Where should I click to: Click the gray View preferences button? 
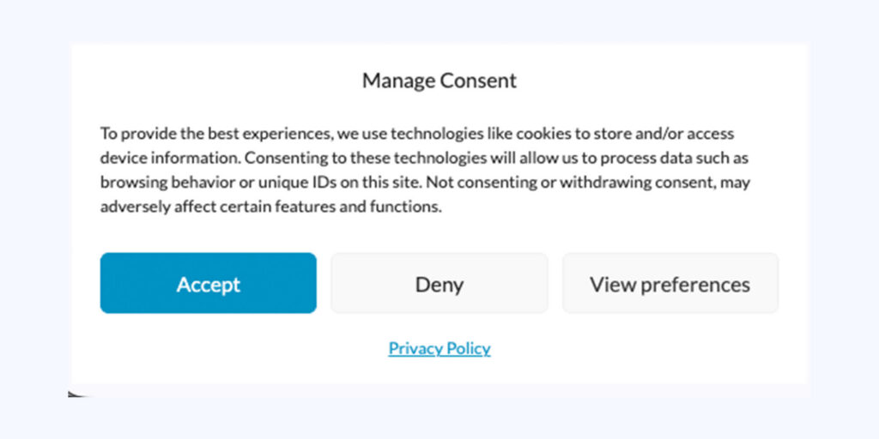click(670, 283)
